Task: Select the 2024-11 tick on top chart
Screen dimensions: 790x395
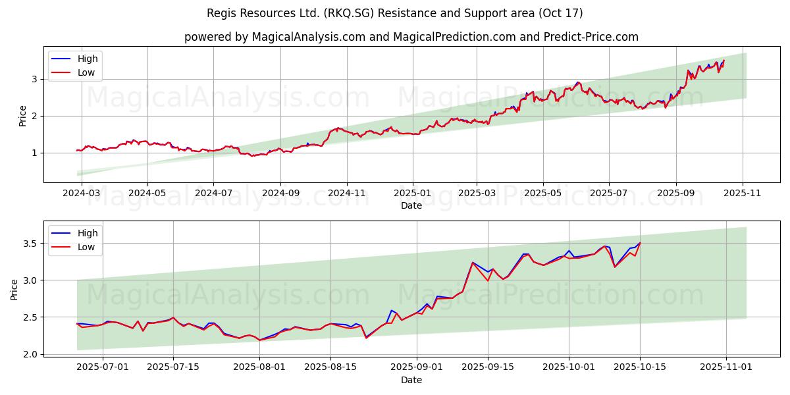Action: pyautogui.click(x=347, y=194)
